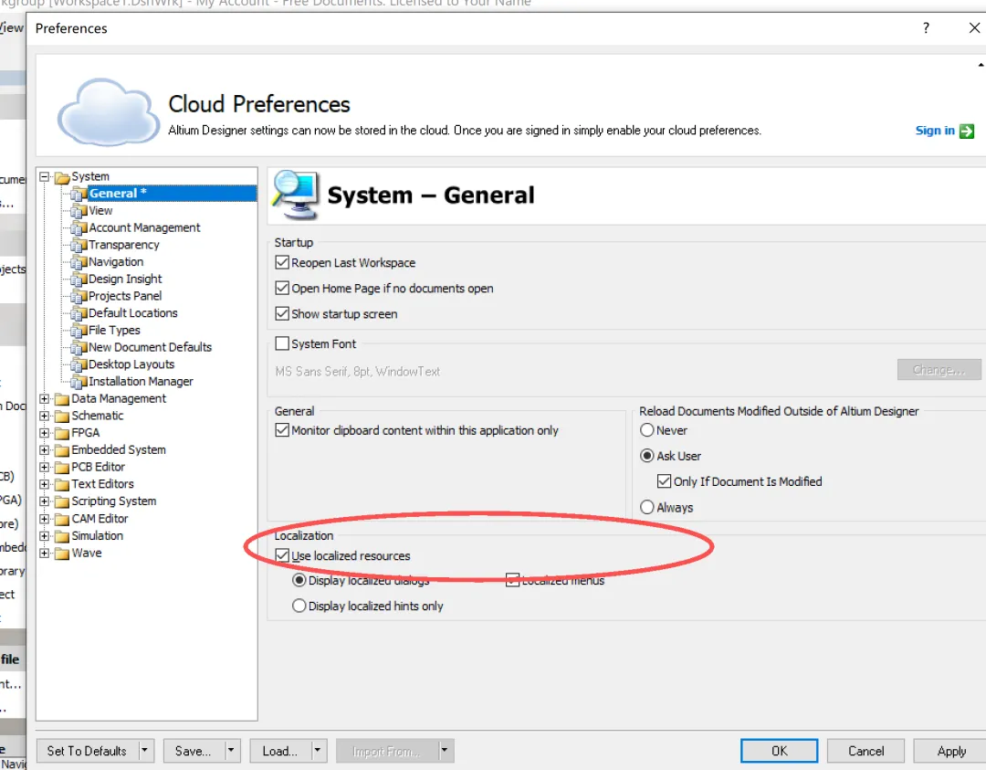Click the Sign in arrow icon

[x=967, y=131]
